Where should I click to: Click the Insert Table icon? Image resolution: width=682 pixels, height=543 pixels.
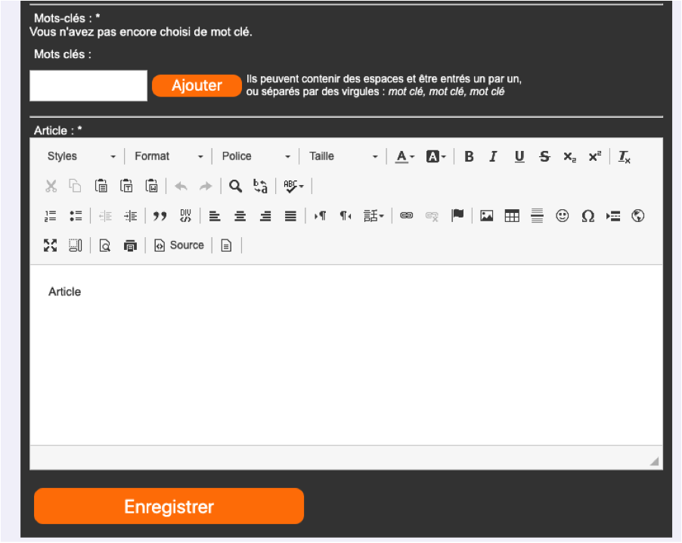(x=512, y=216)
